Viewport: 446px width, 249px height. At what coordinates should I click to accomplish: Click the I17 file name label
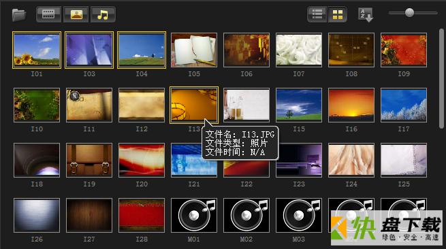[404, 129]
